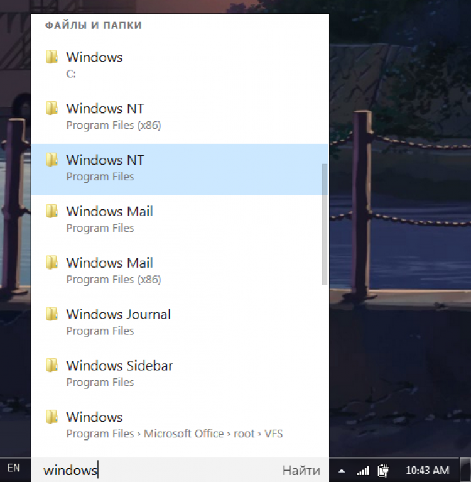Open the Windows folder on C:

click(x=180, y=67)
